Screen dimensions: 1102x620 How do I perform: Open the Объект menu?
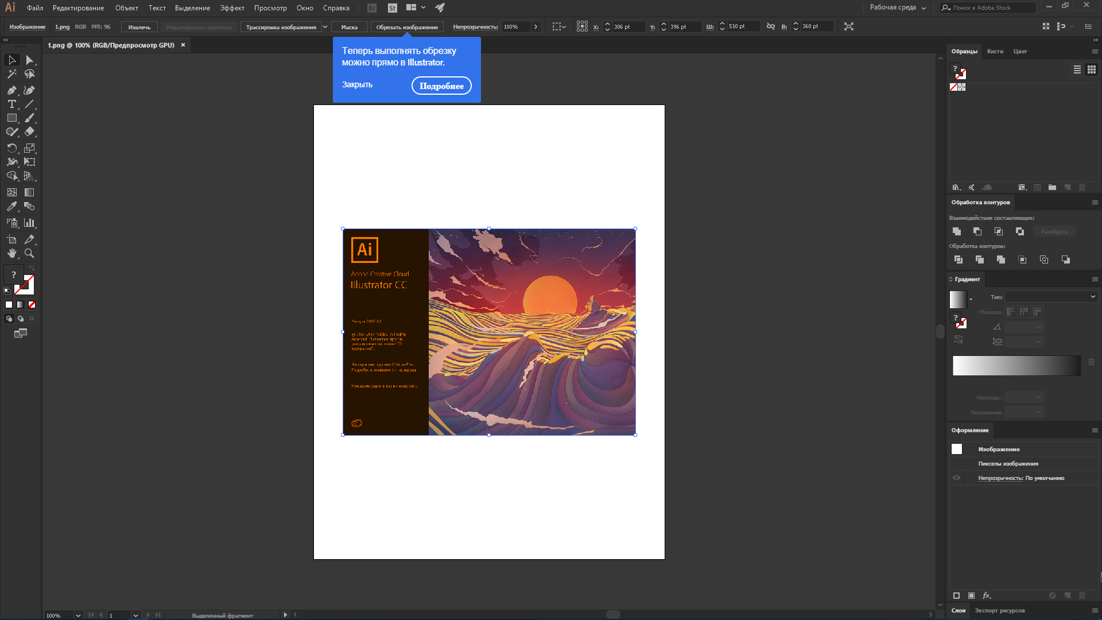click(x=126, y=7)
